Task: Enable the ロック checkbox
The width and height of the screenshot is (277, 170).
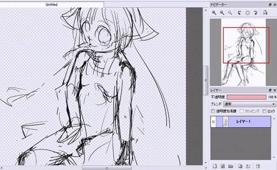Action: (264, 111)
